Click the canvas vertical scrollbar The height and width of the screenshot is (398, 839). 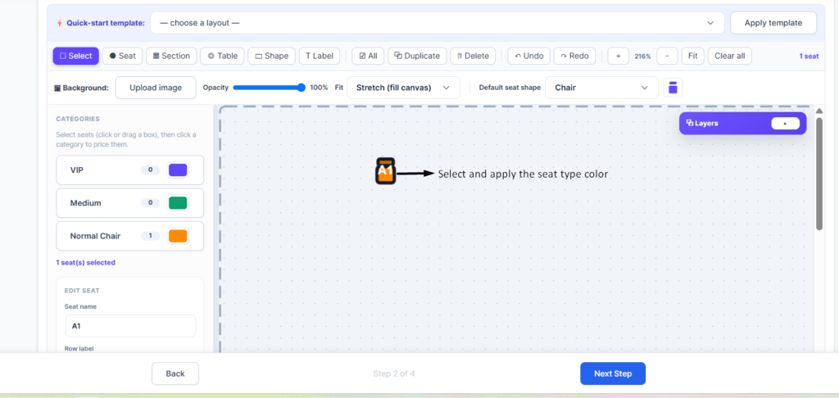pyautogui.click(x=819, y=174)
